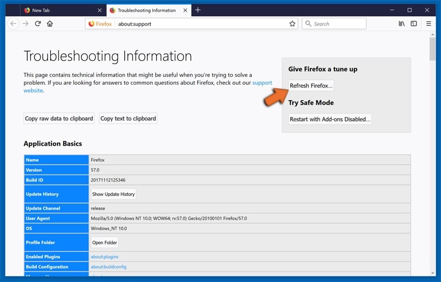441x282 pixels.
Task: Open the Firefox home page icon
Action: (50, 24)
